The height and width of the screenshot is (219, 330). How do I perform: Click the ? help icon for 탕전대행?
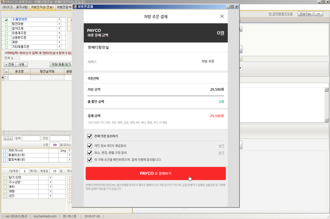click(59, 24)
